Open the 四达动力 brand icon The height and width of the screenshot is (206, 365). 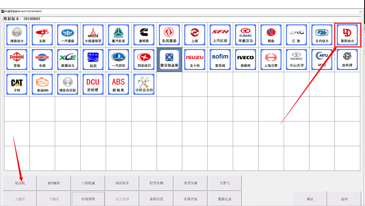pyautogui.click(x=144, y=60)
